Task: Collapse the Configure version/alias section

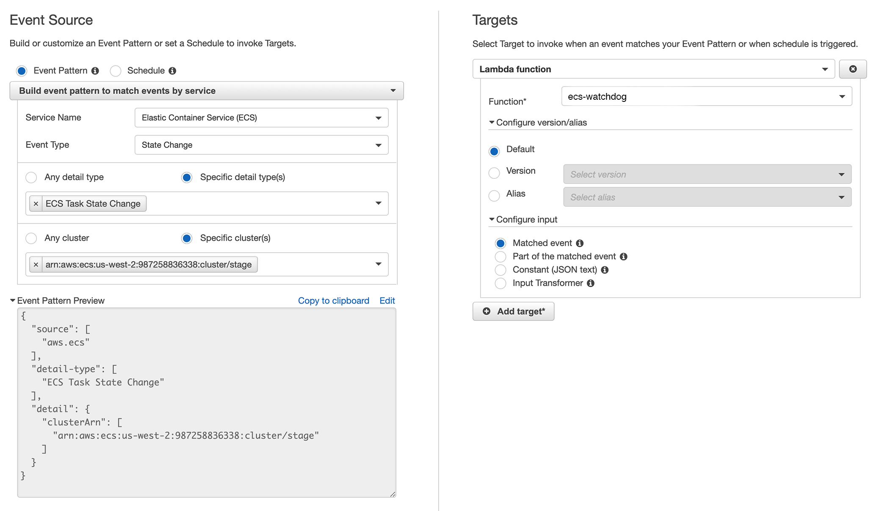Action: tap(538, 123)
